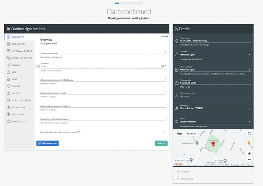Click the External Access cloud icon

point(9,58)
